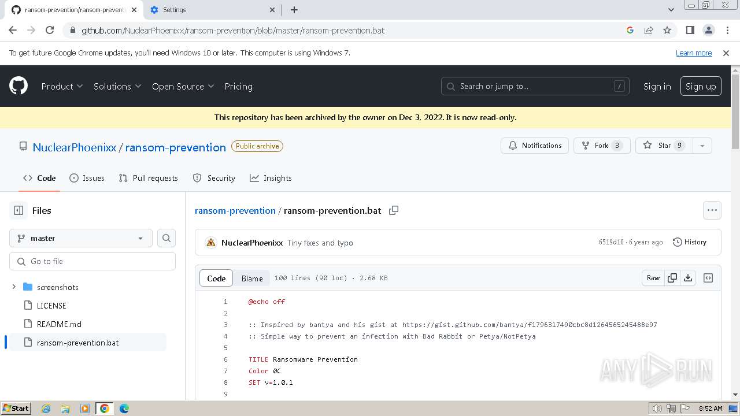Select ransom-prevention.bat in file tree

tap(88, 342)
